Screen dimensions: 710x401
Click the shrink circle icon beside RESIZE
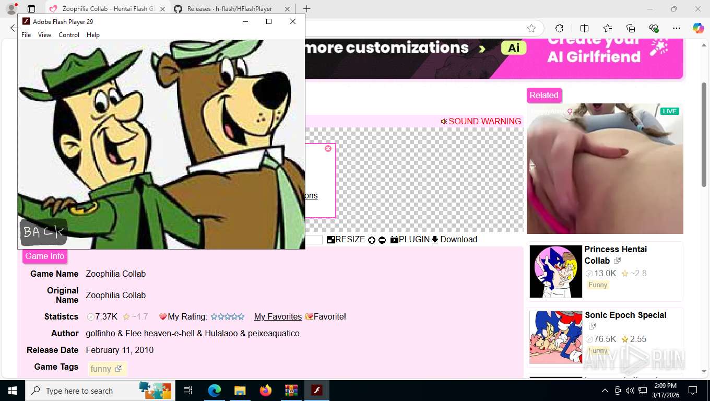382,240
